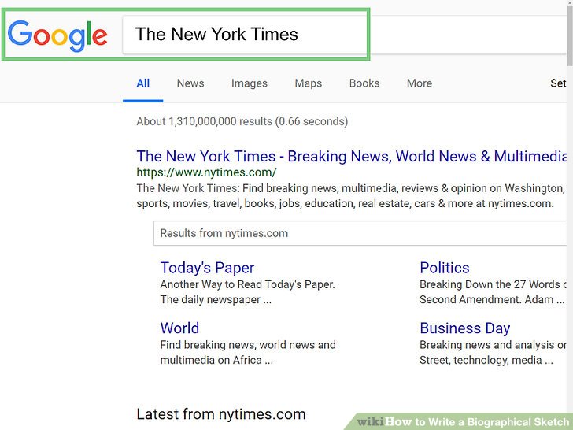Screen dimensions: 573x430
Task: Open the World sitelink
Action: click(x=179, y=328)
